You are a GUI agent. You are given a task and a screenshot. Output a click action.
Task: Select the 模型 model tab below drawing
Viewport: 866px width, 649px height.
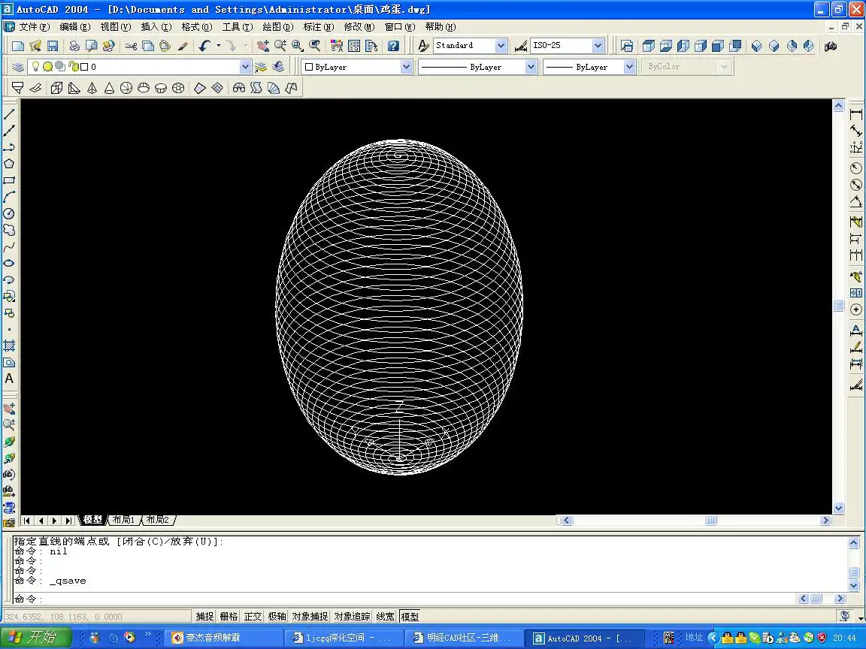click(x=92, y=520)
